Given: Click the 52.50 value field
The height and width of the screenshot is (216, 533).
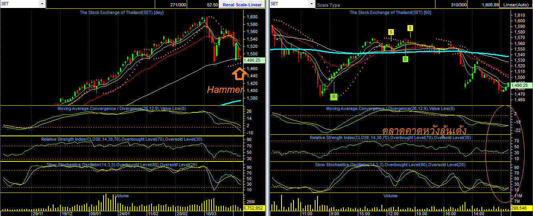Looking at the screenshot, I should click(x=212, y=5).
